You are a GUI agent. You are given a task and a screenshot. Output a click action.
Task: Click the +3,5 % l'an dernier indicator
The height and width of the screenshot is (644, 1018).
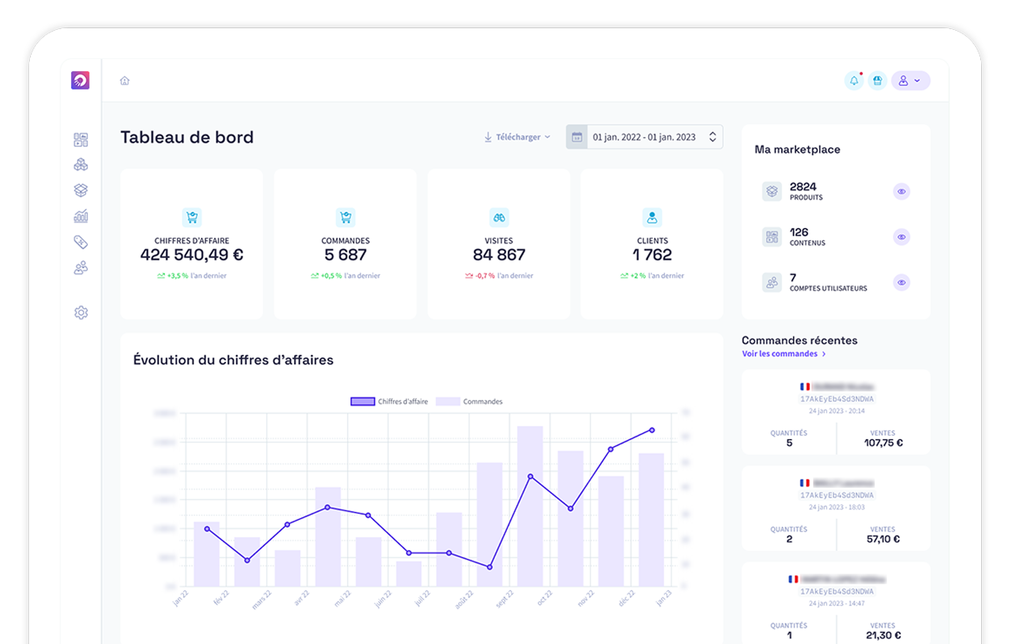192,276
